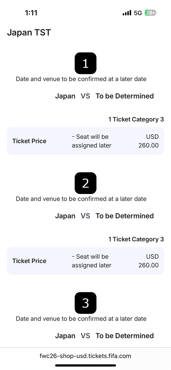Tap second '1 Ticket Category 3' label
Image resolution: width=171 pixels, height=370 pixels.
pyautogui.click(x=136, y=239)
